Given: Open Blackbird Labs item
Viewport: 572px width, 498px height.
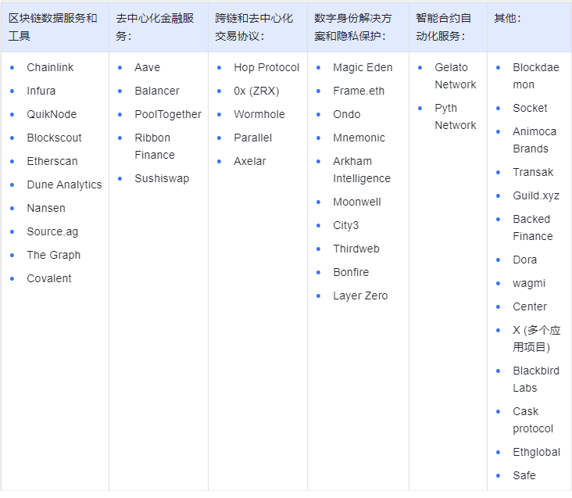Looking at the screenshot, I should (536, 379).
